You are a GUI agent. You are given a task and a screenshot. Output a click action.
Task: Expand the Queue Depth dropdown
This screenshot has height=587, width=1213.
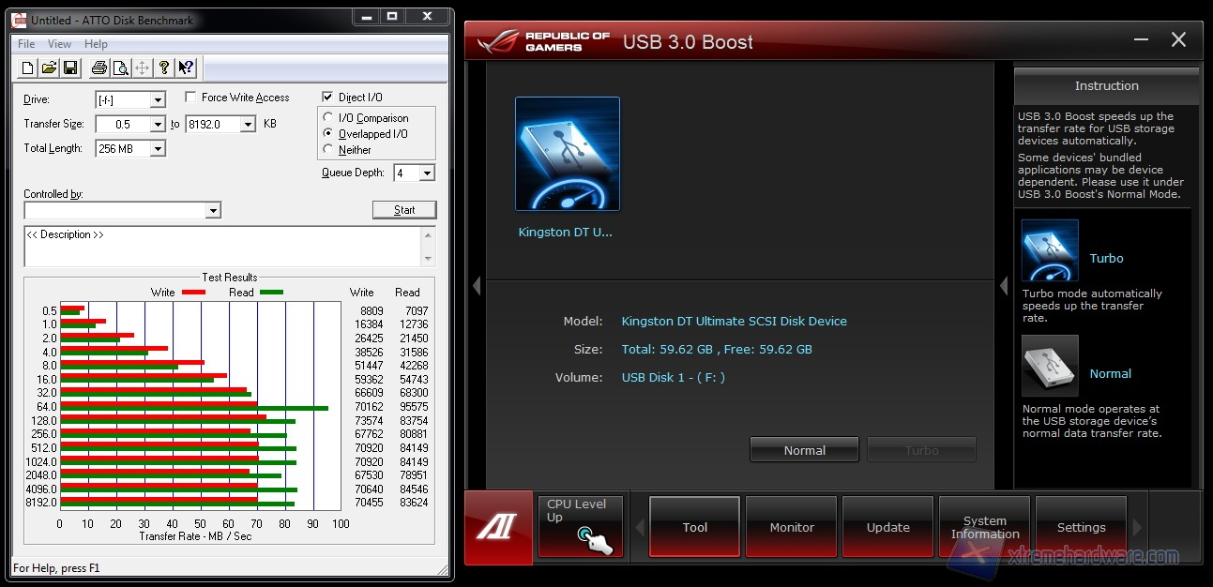(427, 173)
